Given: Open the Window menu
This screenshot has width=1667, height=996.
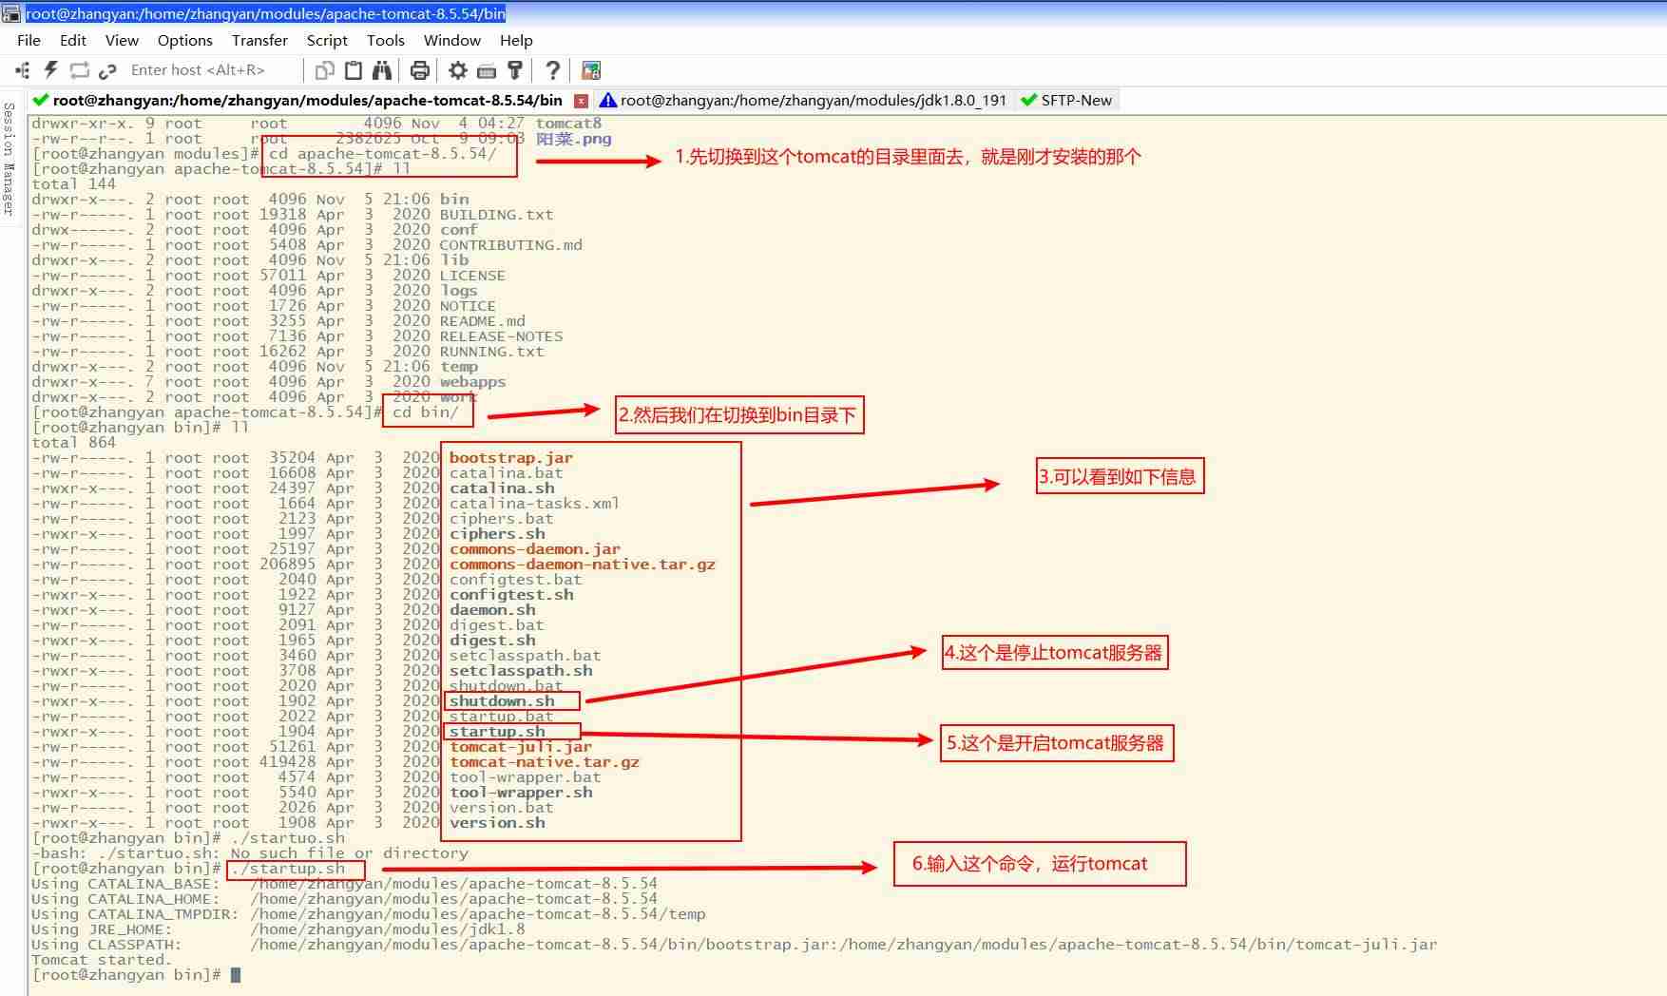Looking at the screenshot, I should coord(452,40).
